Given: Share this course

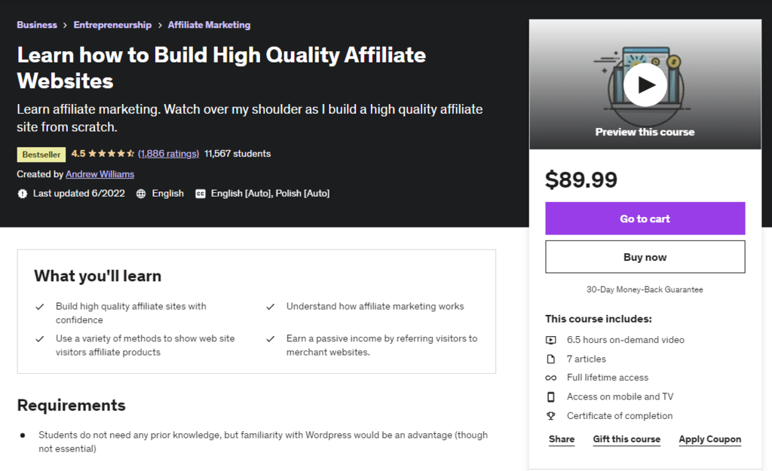Looking at the screenshot, I should pyautogui.click(x=561, y=439).
